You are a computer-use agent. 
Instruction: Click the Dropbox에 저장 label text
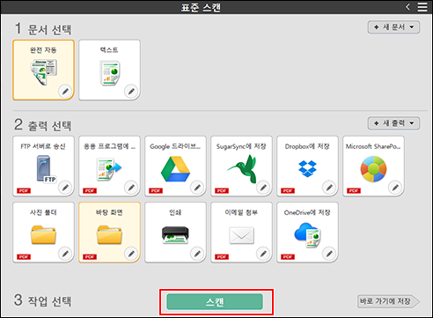(307, 146)
